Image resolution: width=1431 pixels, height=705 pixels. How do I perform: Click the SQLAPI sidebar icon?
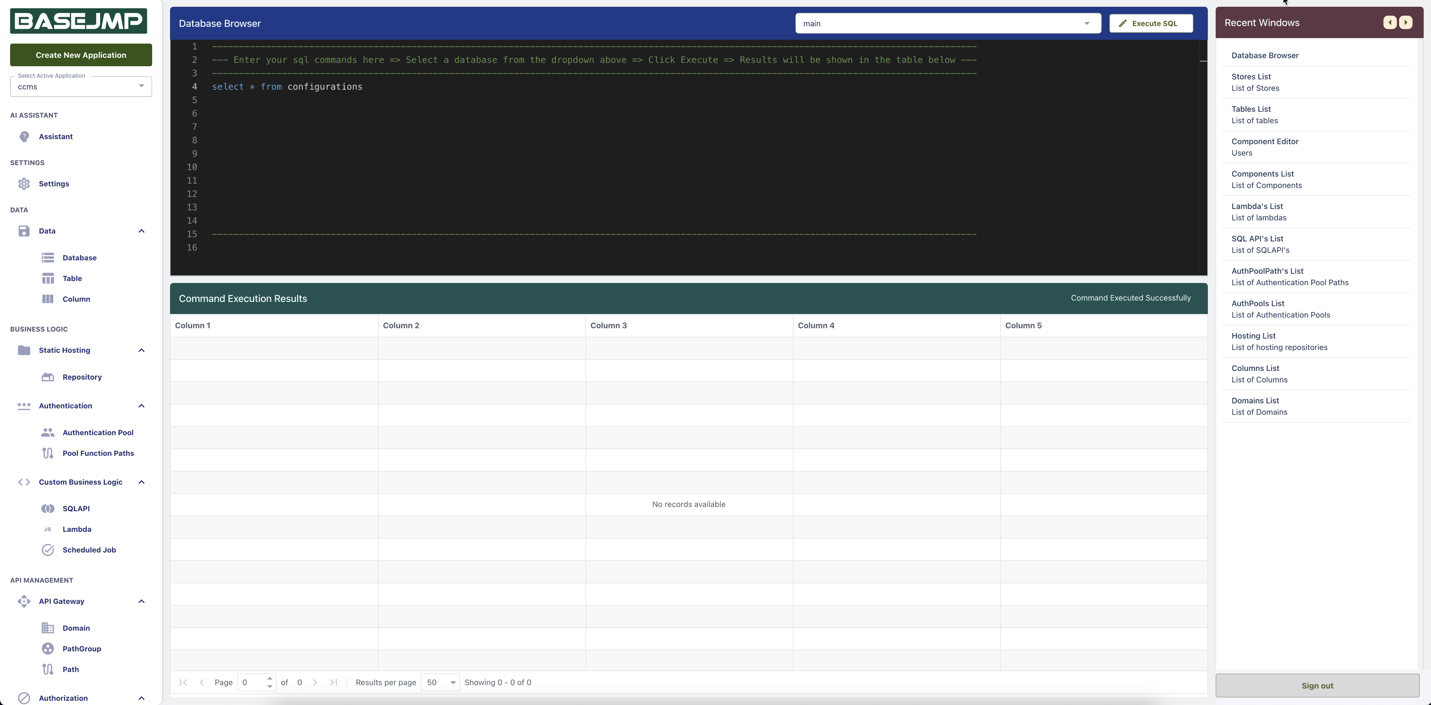tap(48, 509)
